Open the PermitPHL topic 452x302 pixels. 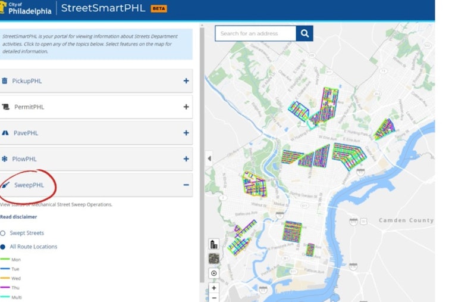[x=96, y=107]
